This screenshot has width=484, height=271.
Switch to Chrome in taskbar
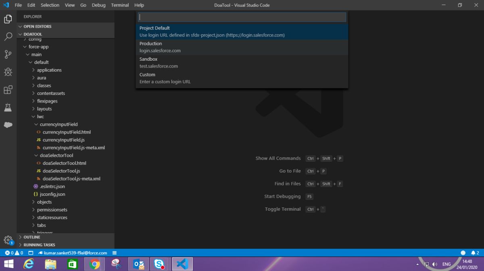click(x=95, y=264)
